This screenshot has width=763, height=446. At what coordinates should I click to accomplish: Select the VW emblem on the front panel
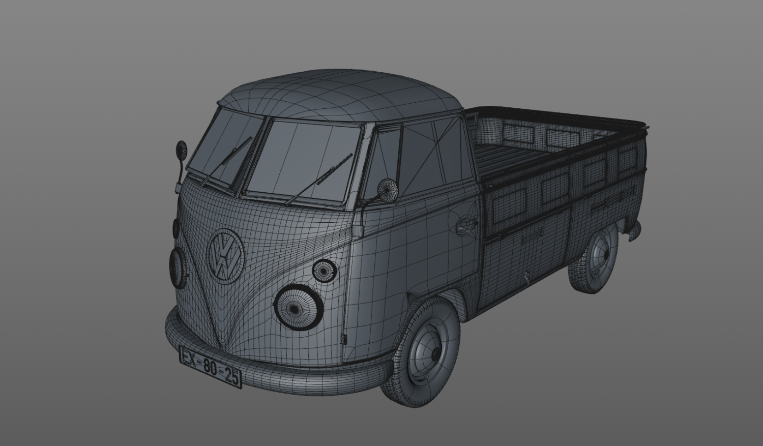[x=225, y=255]
